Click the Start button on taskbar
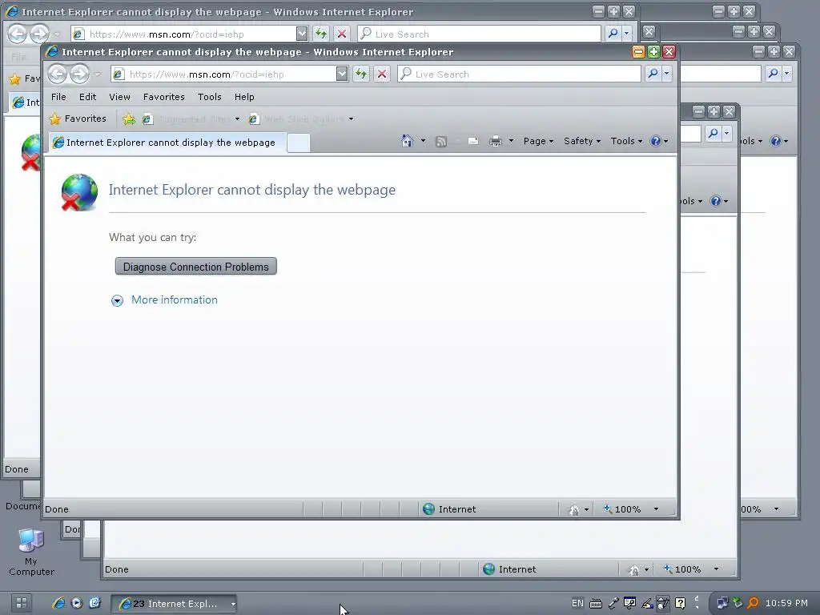 point(22,603)
